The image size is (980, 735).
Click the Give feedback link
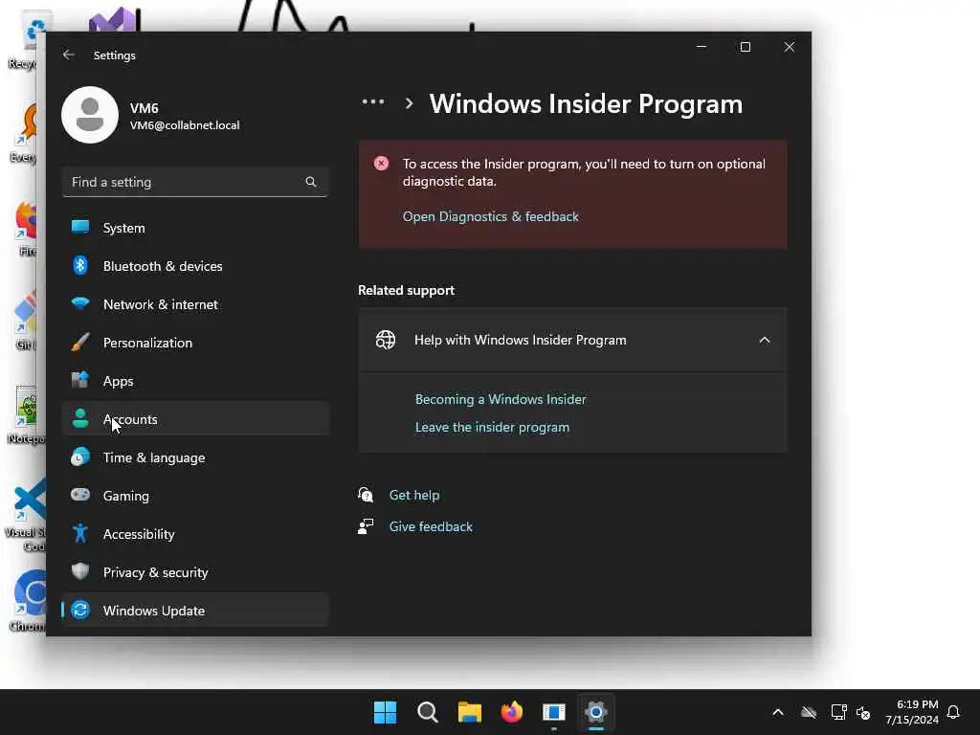tap(431, 526)
